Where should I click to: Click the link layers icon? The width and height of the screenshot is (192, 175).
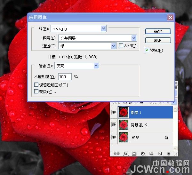click(x=117, y=154)
